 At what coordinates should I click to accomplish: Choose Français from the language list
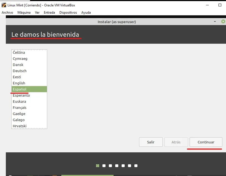tap(19, 107)
